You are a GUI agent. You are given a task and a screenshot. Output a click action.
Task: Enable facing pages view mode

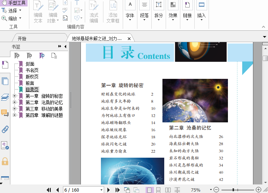click(x=168, y=190)
